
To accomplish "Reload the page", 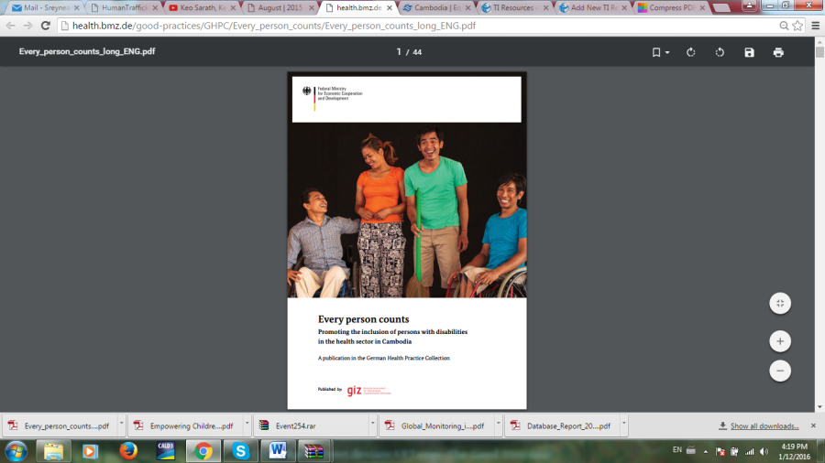I will point(45,26).
